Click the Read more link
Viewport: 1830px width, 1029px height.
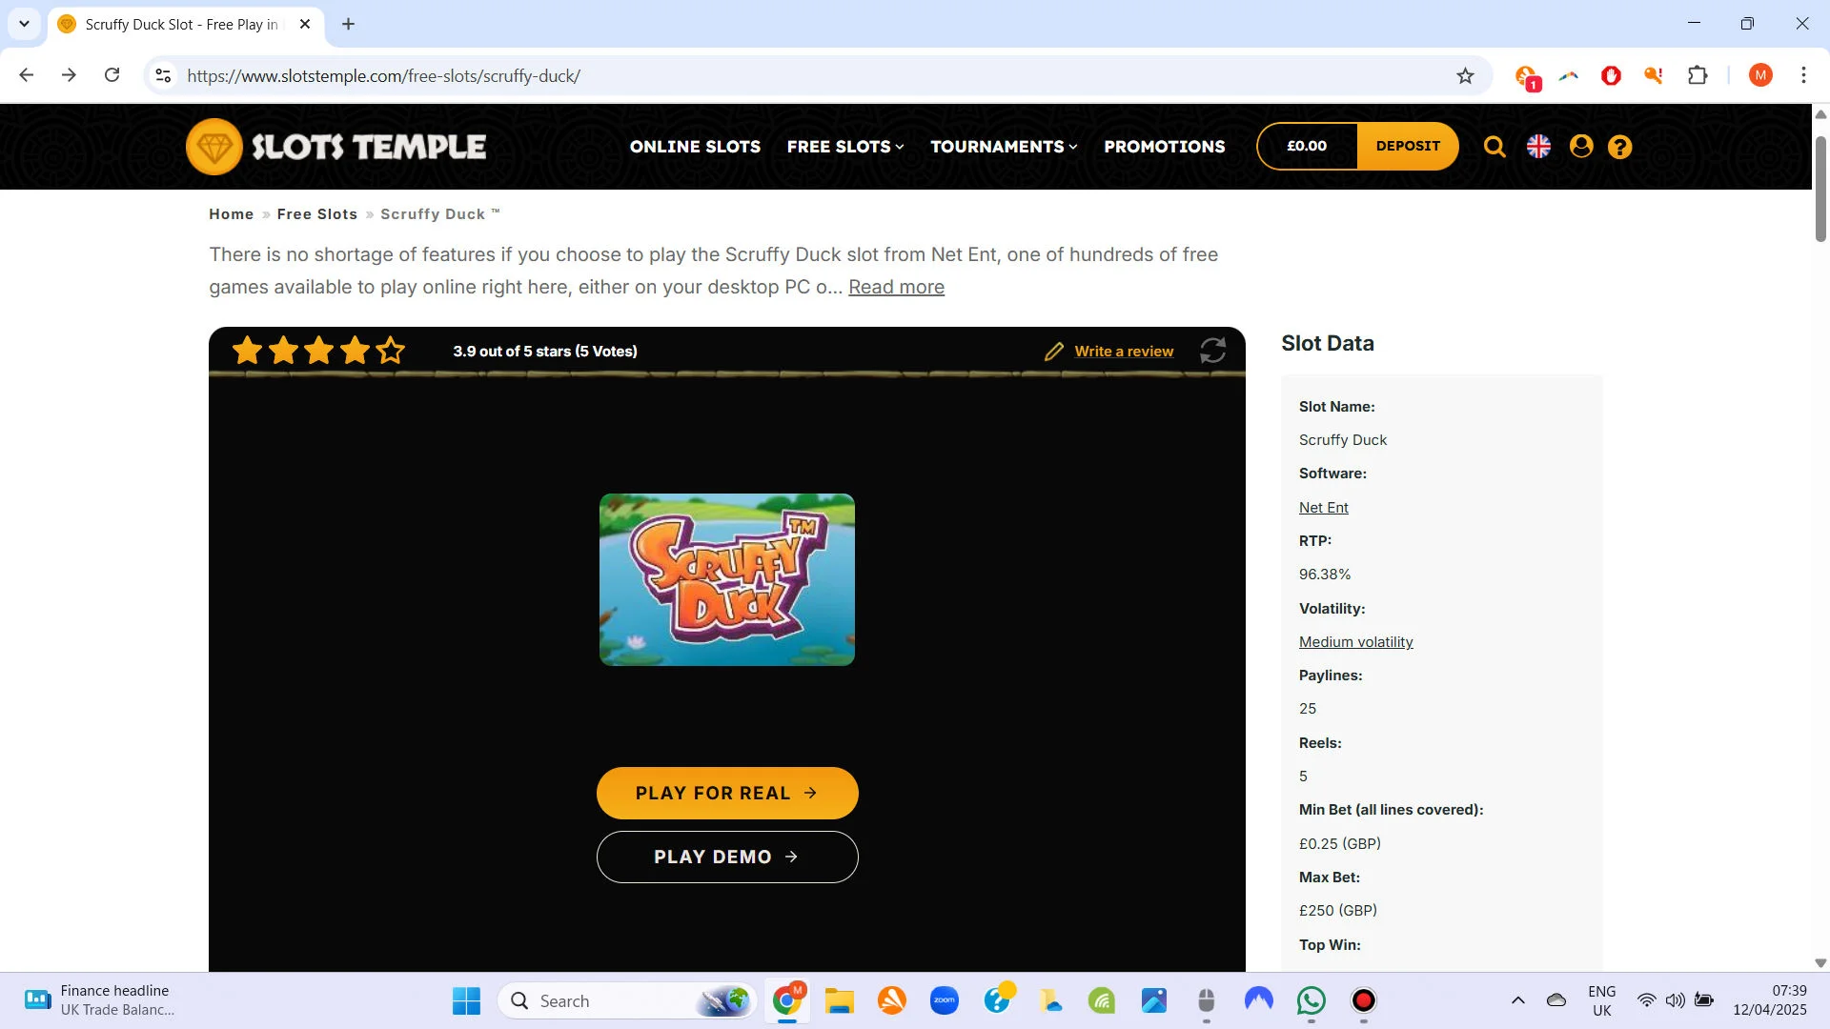pos(896,287)
